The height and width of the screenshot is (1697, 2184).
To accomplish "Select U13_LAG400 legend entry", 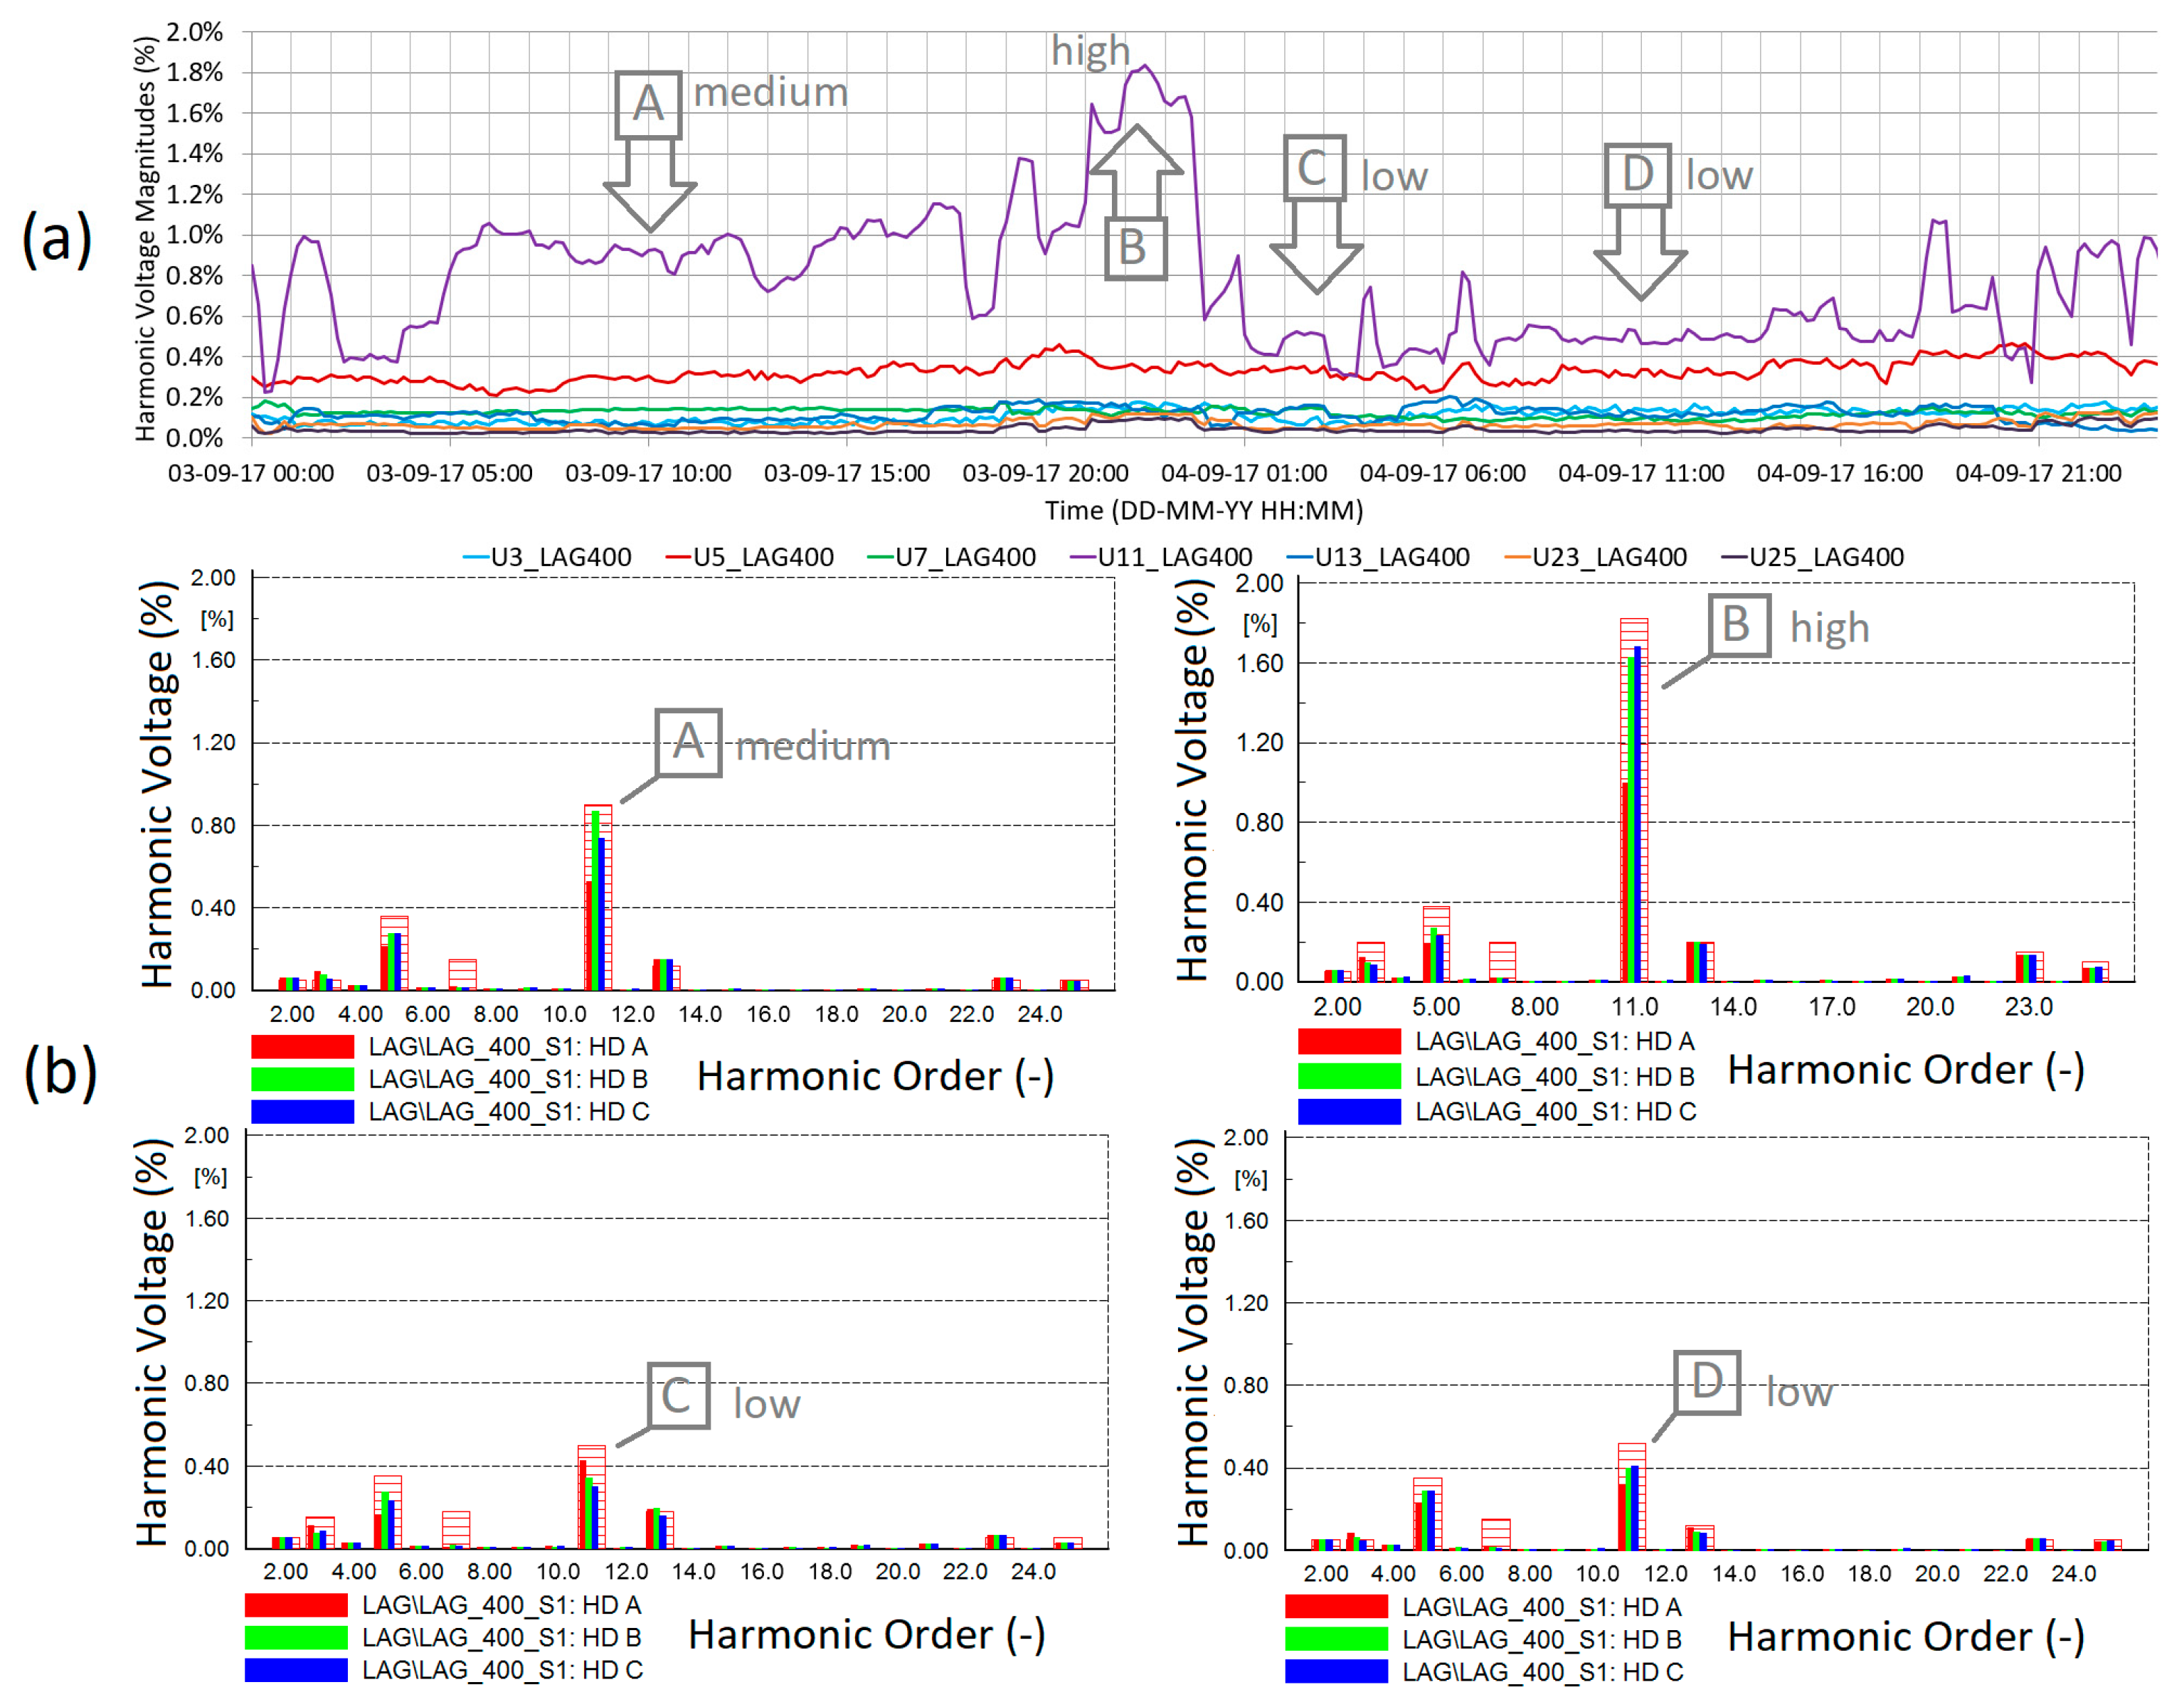I will 1377,557.
